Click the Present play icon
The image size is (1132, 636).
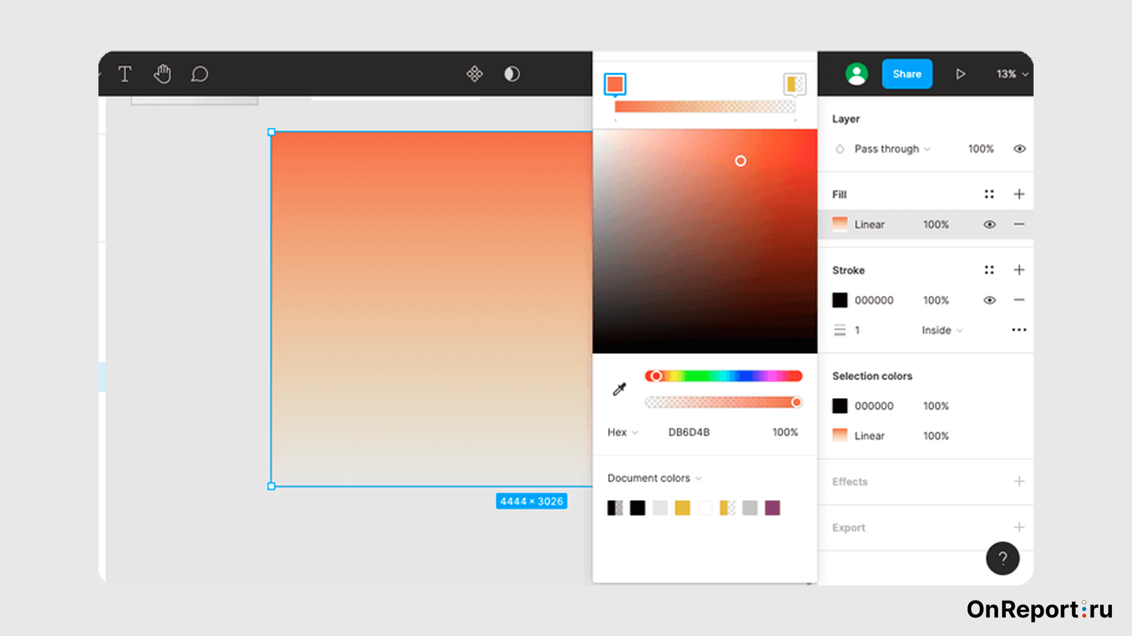(x=960, y=74)
